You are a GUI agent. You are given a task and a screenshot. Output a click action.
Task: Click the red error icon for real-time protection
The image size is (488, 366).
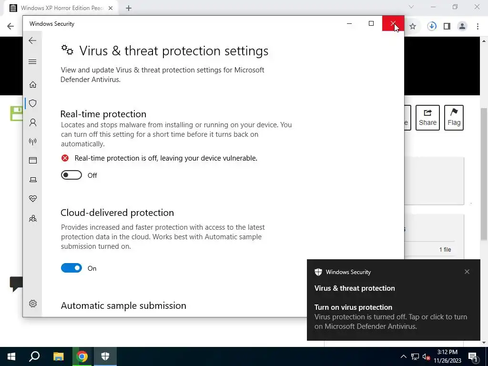[x=65, y=158]
